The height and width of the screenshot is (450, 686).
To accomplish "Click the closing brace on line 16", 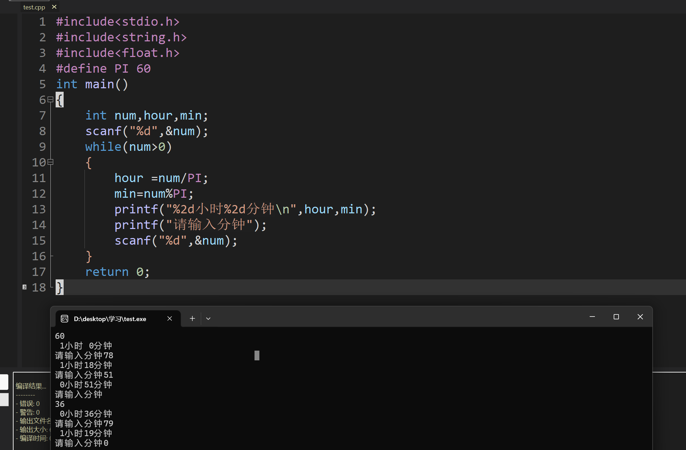I will coord(89,256).
